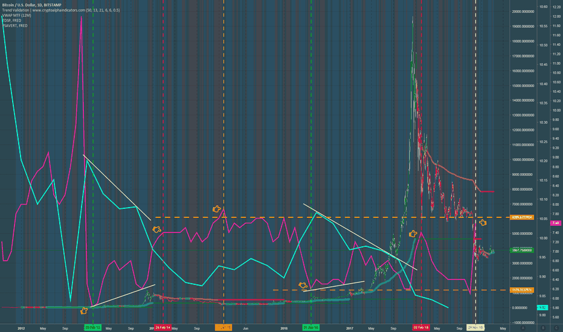Image resolution: width=563 pixels, height=332 pixels.
Task: Click the Jun label on time axis
Action: pyautogui.click(x=246, y=328)
